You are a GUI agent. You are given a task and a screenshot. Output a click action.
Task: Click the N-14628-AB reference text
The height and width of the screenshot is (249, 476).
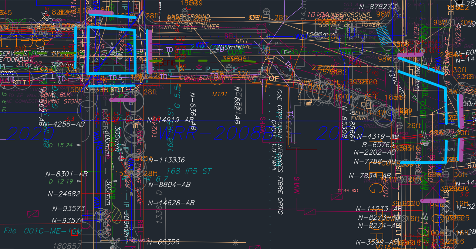coord(171,203)
